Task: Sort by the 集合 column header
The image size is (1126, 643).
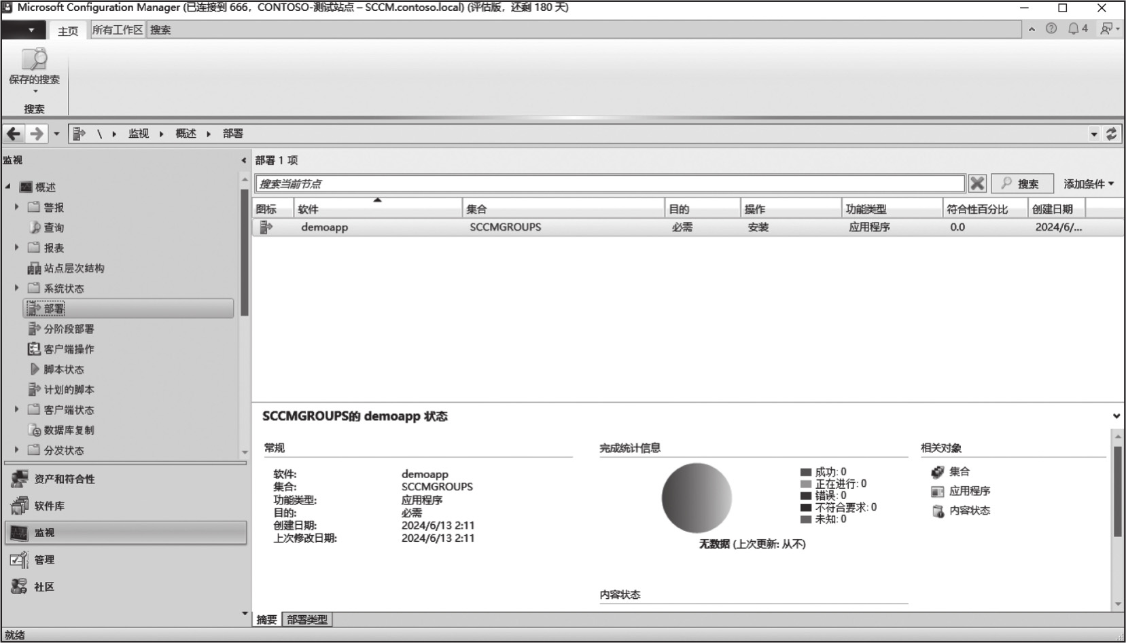Action: pos(563,208)
